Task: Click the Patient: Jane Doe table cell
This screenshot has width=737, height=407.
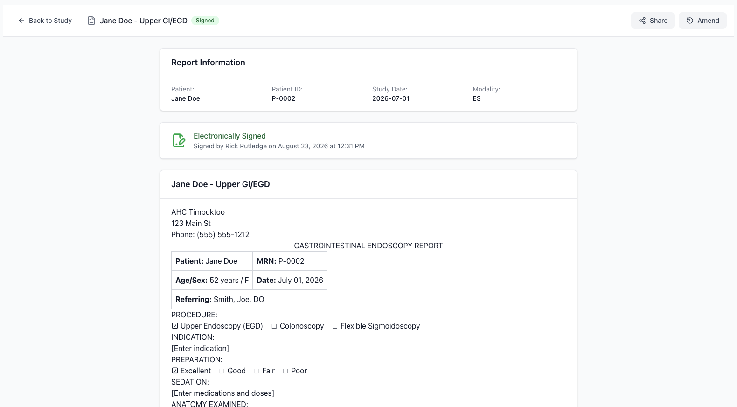Action: pyautogui.click(x=212, y=261)
